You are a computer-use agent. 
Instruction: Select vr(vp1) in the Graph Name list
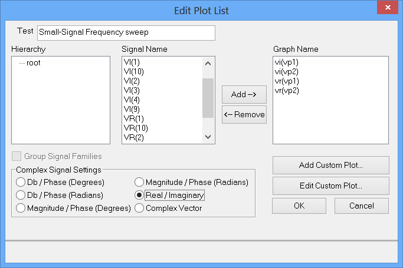coord(287,81)
